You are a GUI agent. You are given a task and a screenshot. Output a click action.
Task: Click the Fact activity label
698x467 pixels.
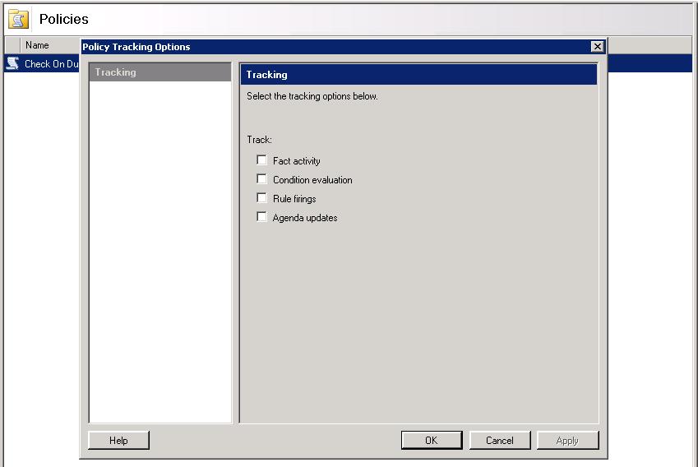pyautogui.click(x=297, y=161)
